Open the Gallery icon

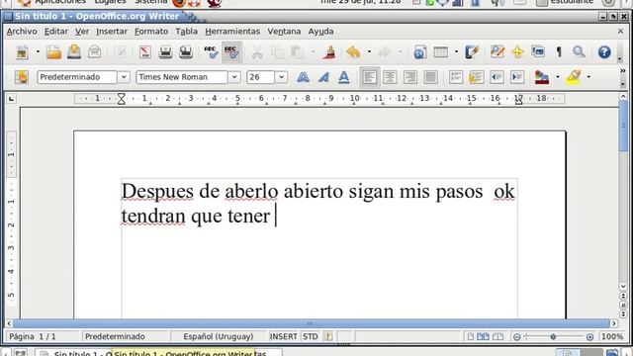coord(538,52)
